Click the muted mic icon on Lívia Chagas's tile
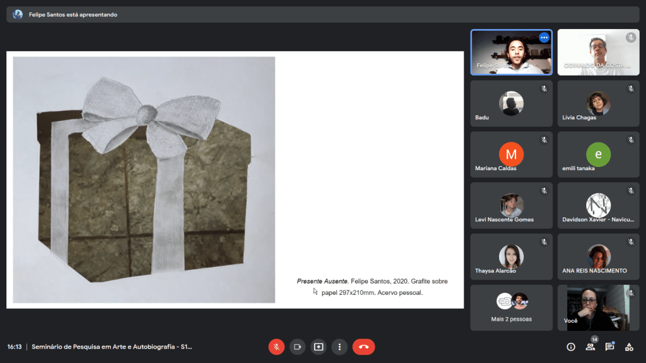This screenshot has width=646, height=363. [x=630, y=89]
